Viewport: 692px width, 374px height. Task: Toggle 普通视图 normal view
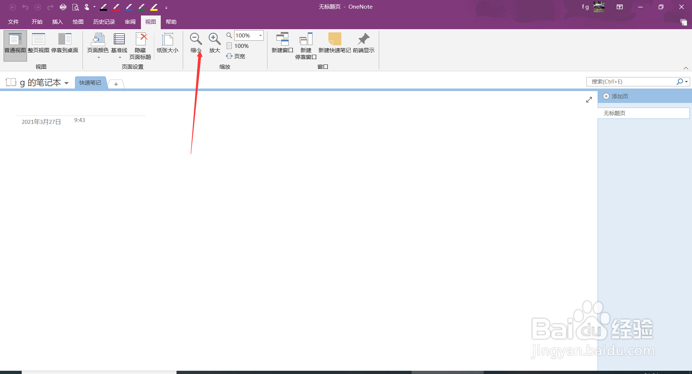tap(15, 46)
